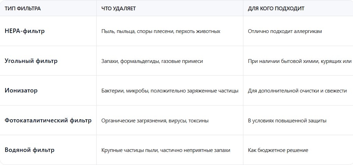
Task: Select the ЧТО УДАЛЯЕТ column header
Action: pos(119,9)
